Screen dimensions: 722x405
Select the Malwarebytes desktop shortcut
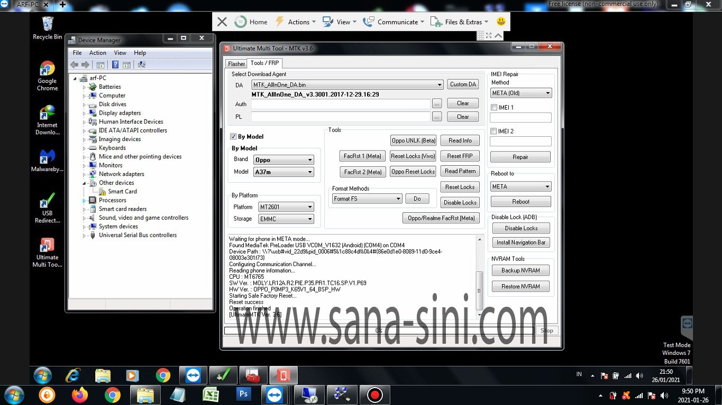click(47, 161)
